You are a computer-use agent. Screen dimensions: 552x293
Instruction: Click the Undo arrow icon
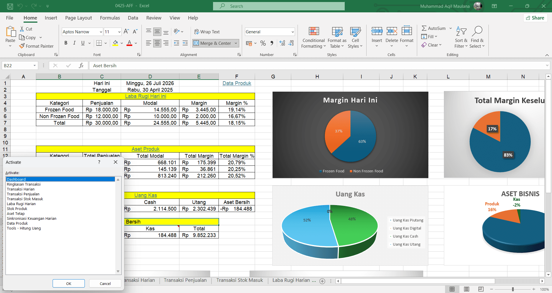(x=20, y=6)
